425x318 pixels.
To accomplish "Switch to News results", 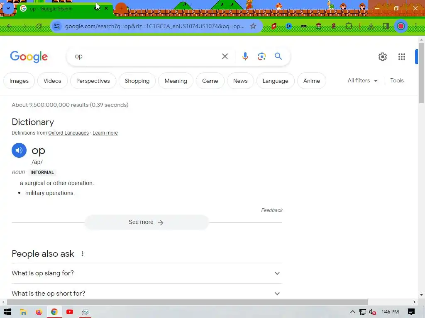I will click(x=240, y=81).
